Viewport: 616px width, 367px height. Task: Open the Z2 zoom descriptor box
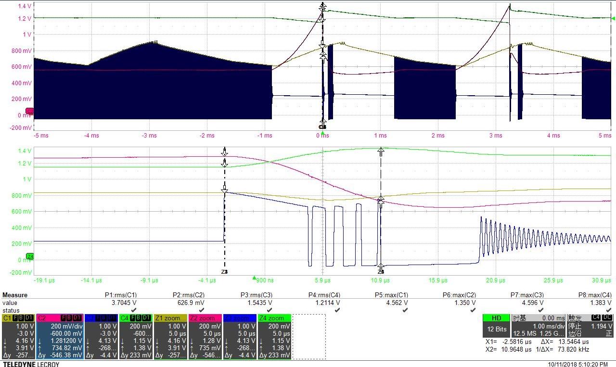coord(205,337)
